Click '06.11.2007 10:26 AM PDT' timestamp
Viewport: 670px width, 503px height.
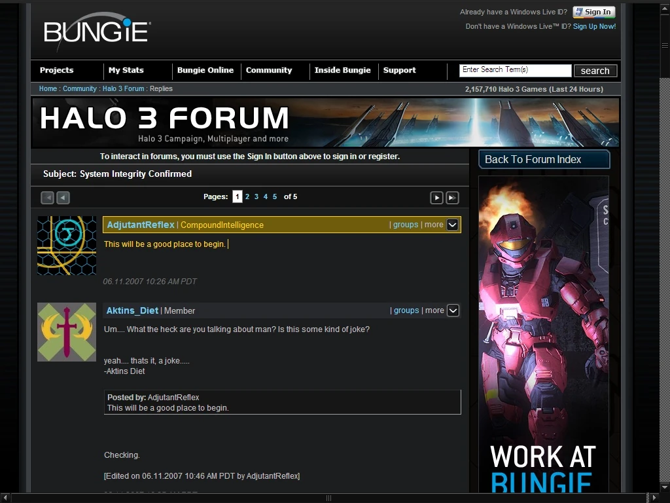point(150,282)
